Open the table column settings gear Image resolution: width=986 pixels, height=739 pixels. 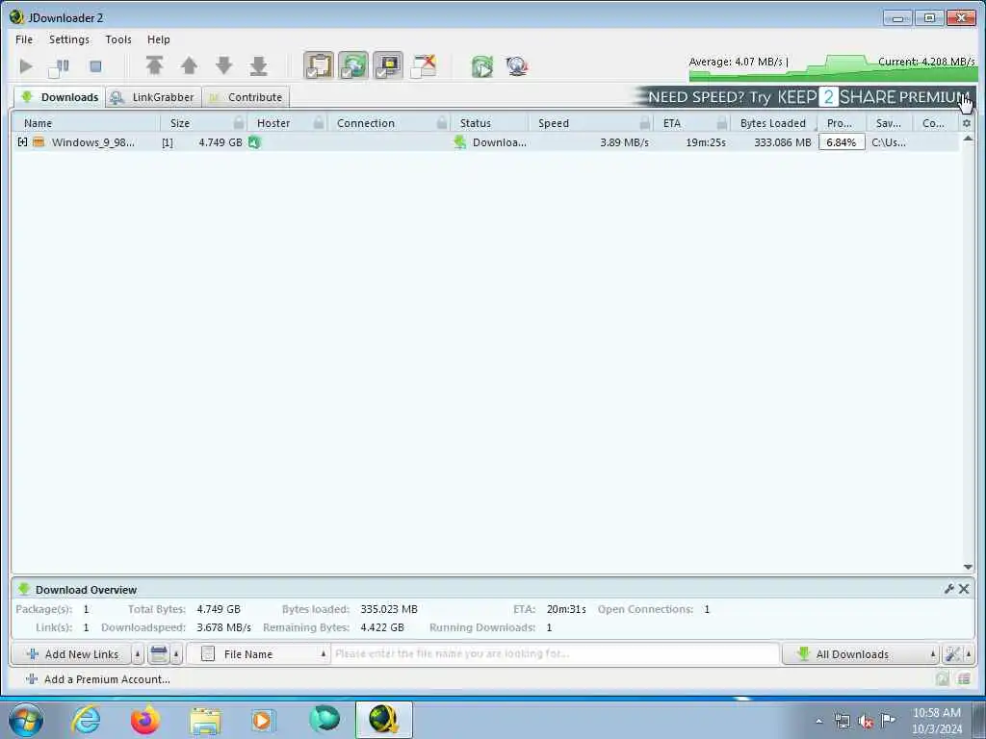pos(967,123)
